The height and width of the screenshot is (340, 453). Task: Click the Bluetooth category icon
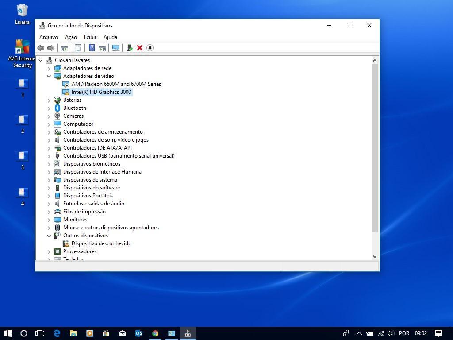click(x=58, y=108)
